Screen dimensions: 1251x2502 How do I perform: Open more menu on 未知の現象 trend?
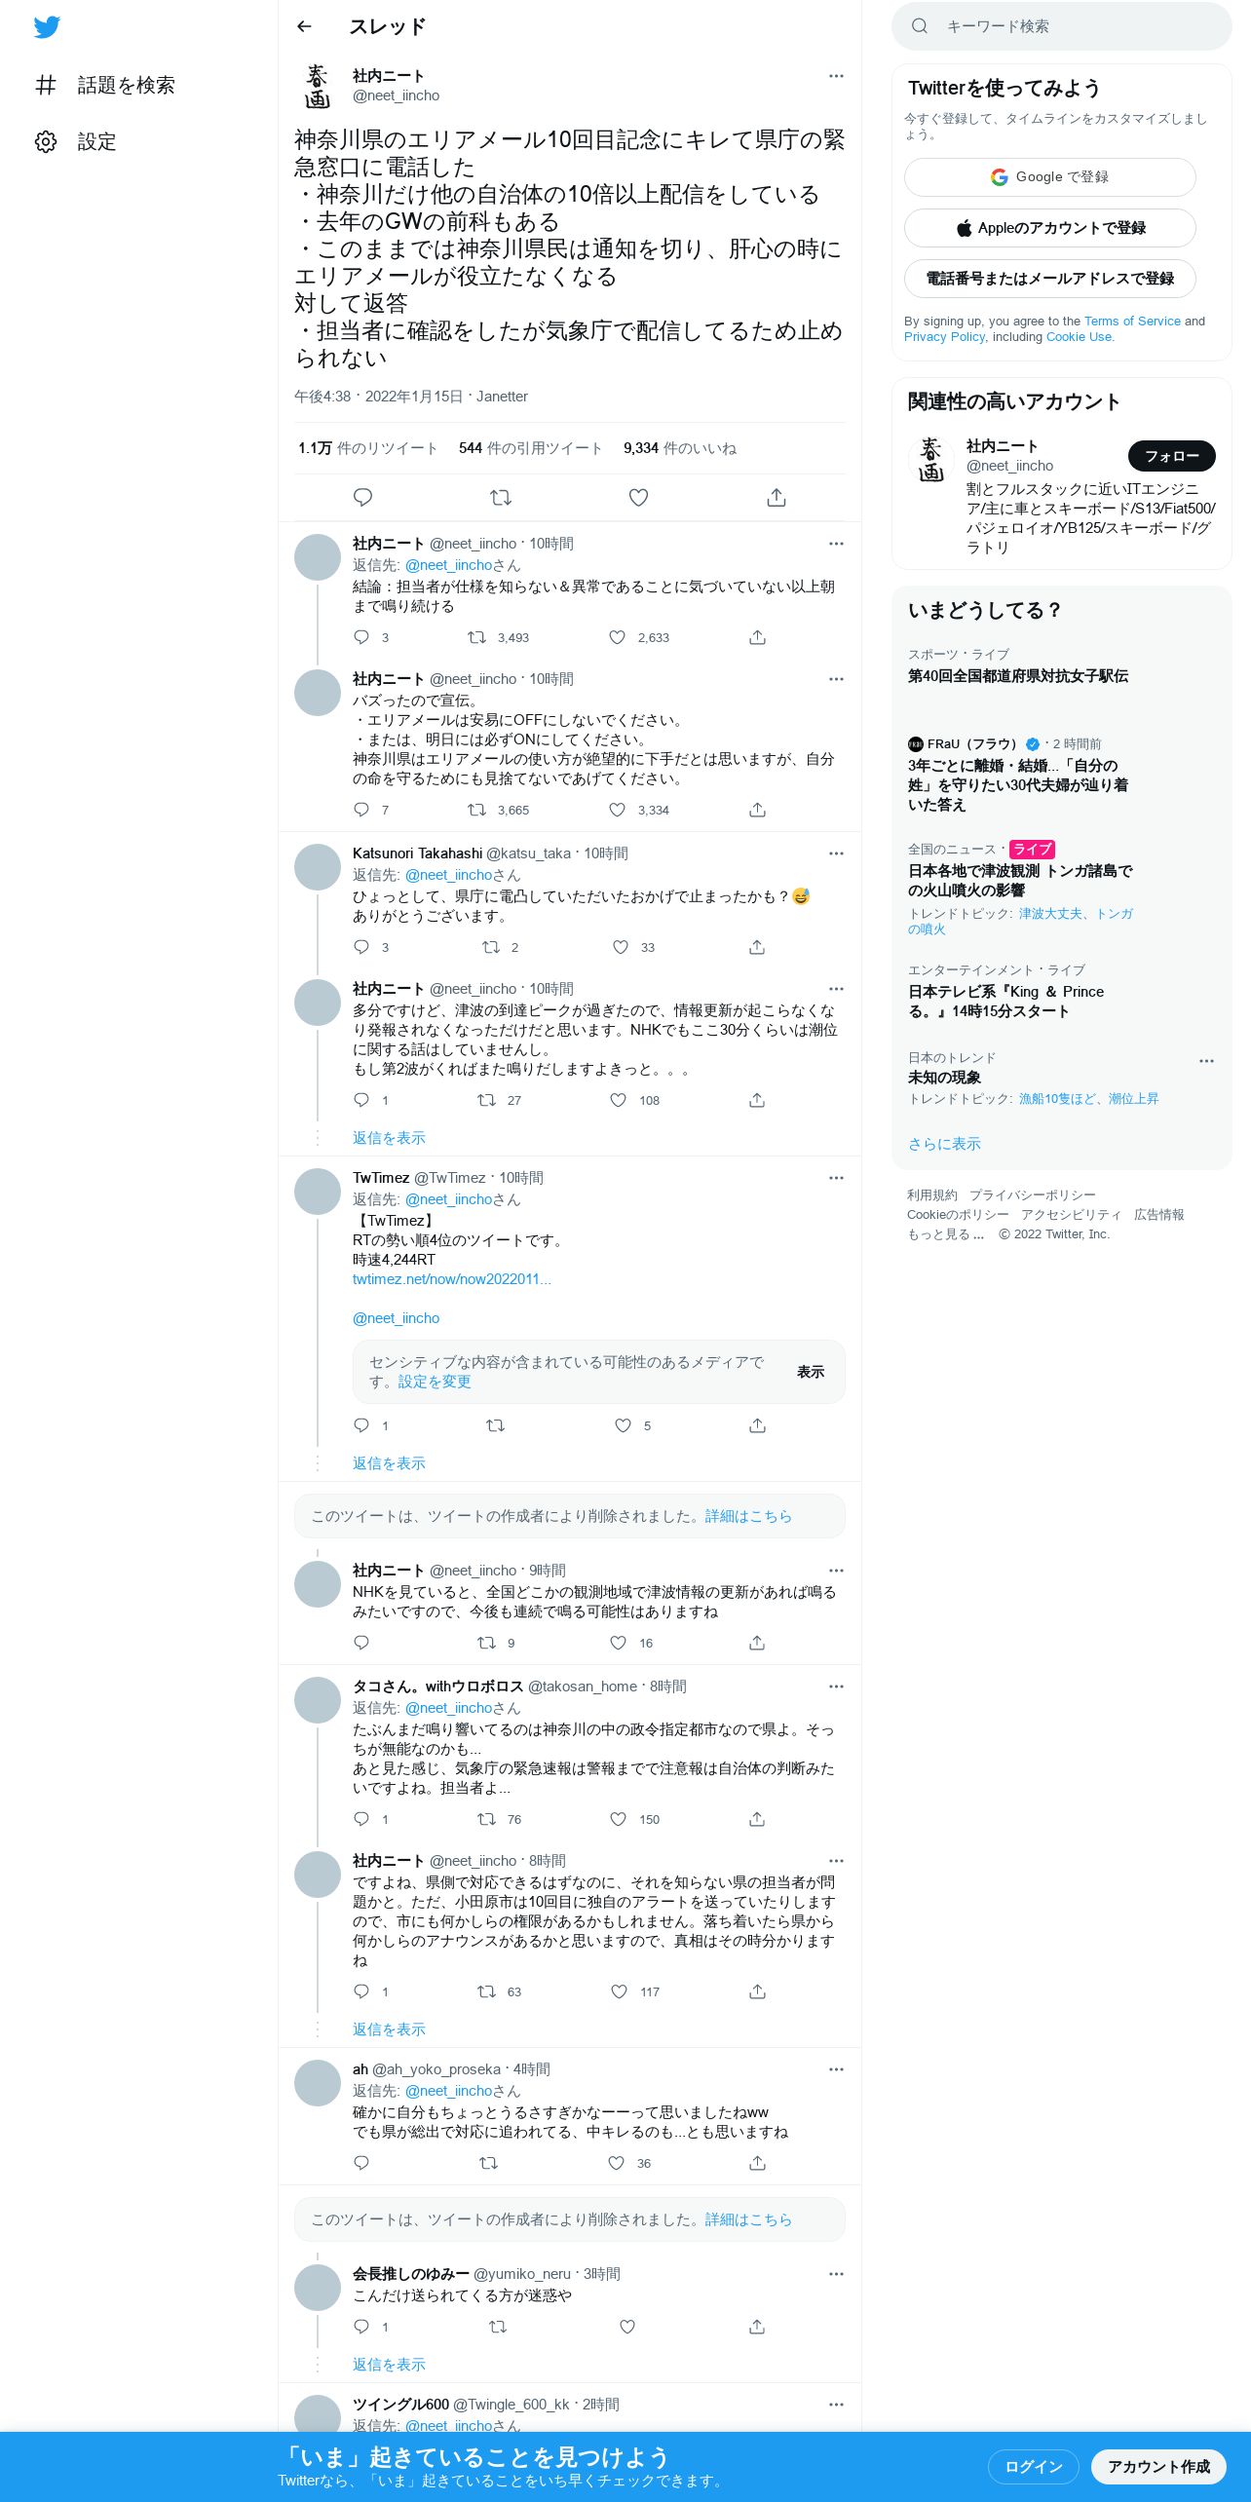1206,1061
